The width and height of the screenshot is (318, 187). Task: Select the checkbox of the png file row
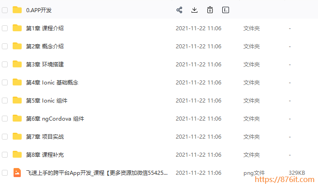[x=5, y=173]
